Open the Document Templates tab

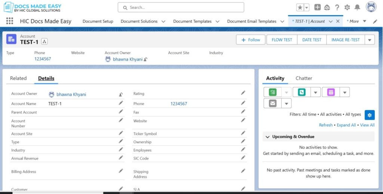click(x=192, y=21)
